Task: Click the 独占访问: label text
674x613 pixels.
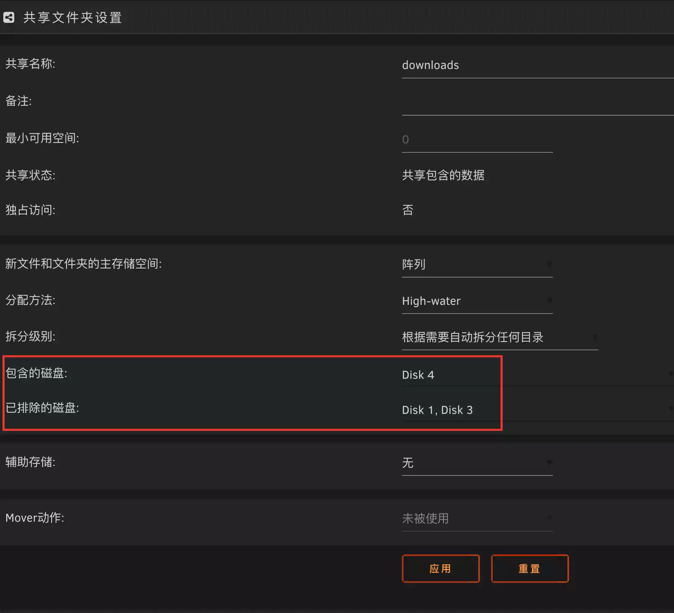Action: tap(30, 210)
